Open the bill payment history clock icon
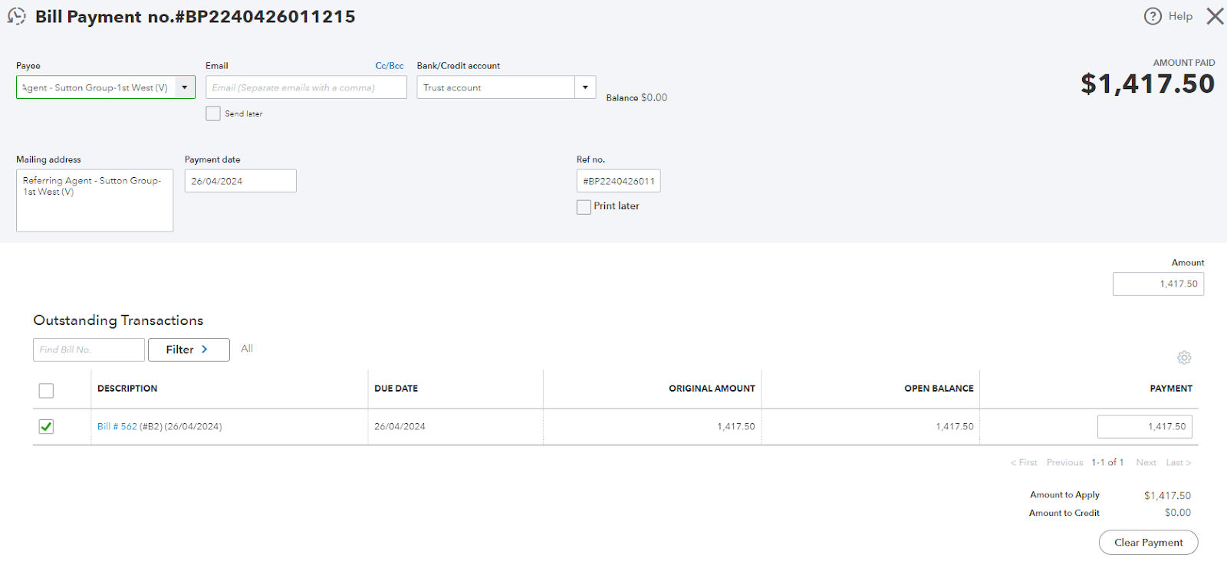 click(x=16, y=16)
